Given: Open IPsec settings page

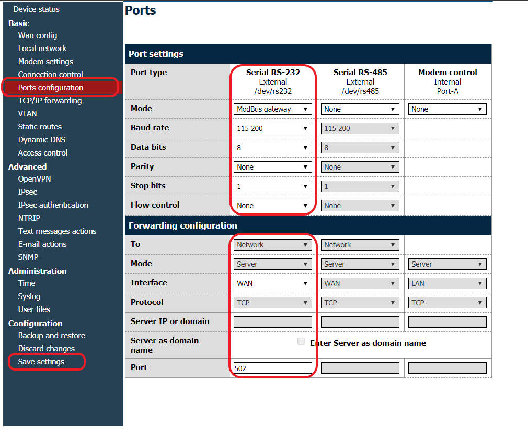Looking at the screenshot, I should 27,192.
